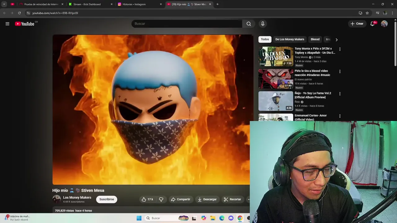Close the Hijo mío YouTube tab
The height and width of the screenshot is (223, 397).
point(210,4)
